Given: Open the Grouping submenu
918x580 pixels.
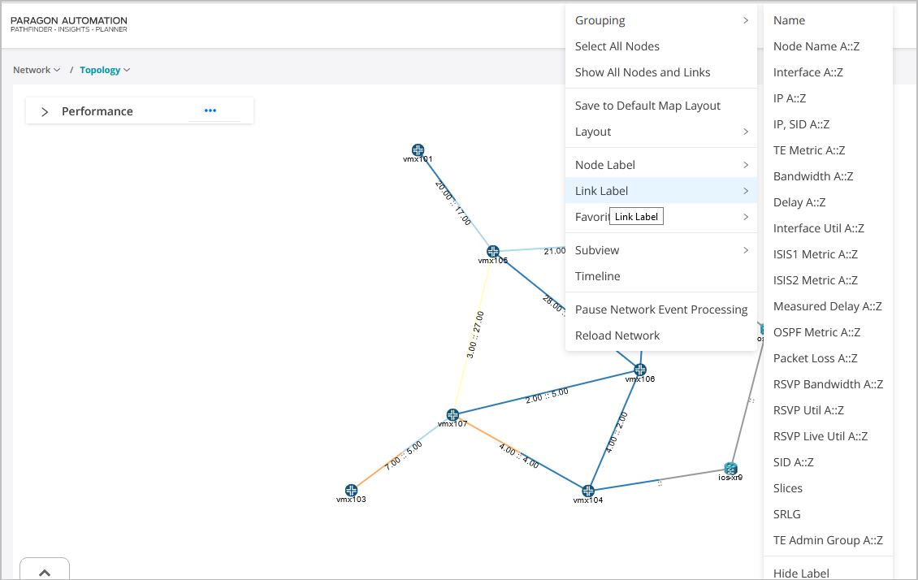Looking at the screenshot, I should 661,20.
